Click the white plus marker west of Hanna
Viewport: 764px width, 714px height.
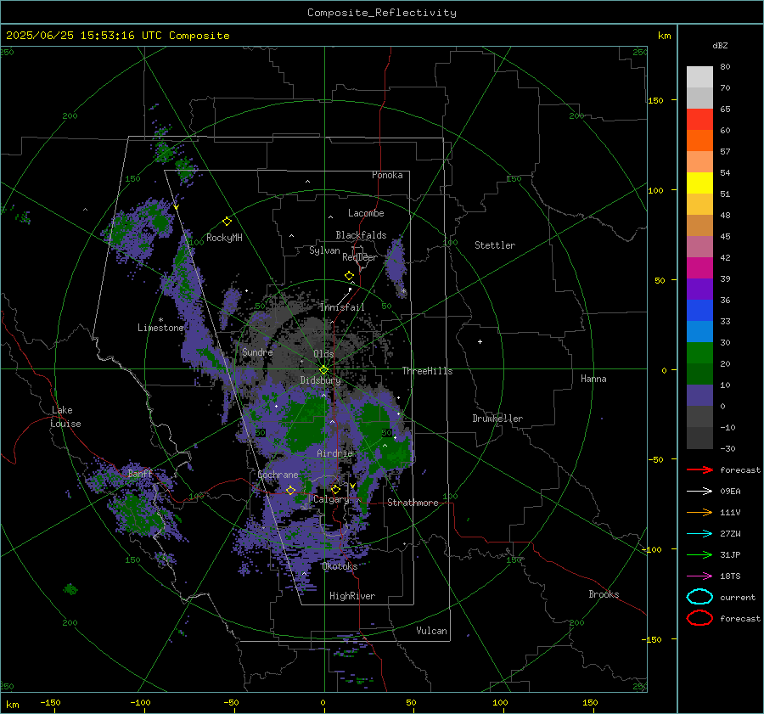pos(480,341)
